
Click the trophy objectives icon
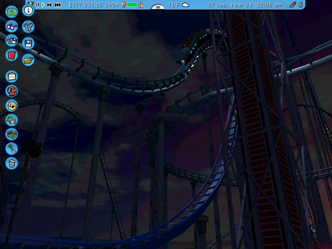pyautogui.click(x=31, y=3)
